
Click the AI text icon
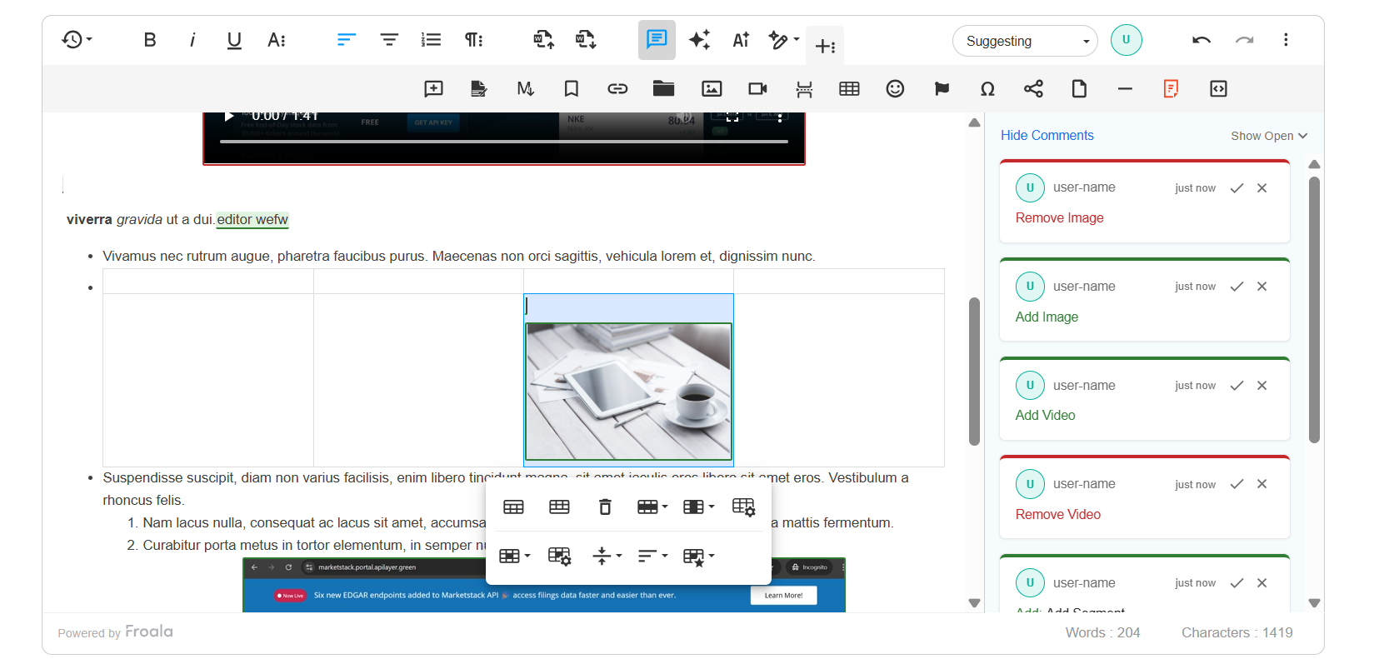tap(741, 40)
